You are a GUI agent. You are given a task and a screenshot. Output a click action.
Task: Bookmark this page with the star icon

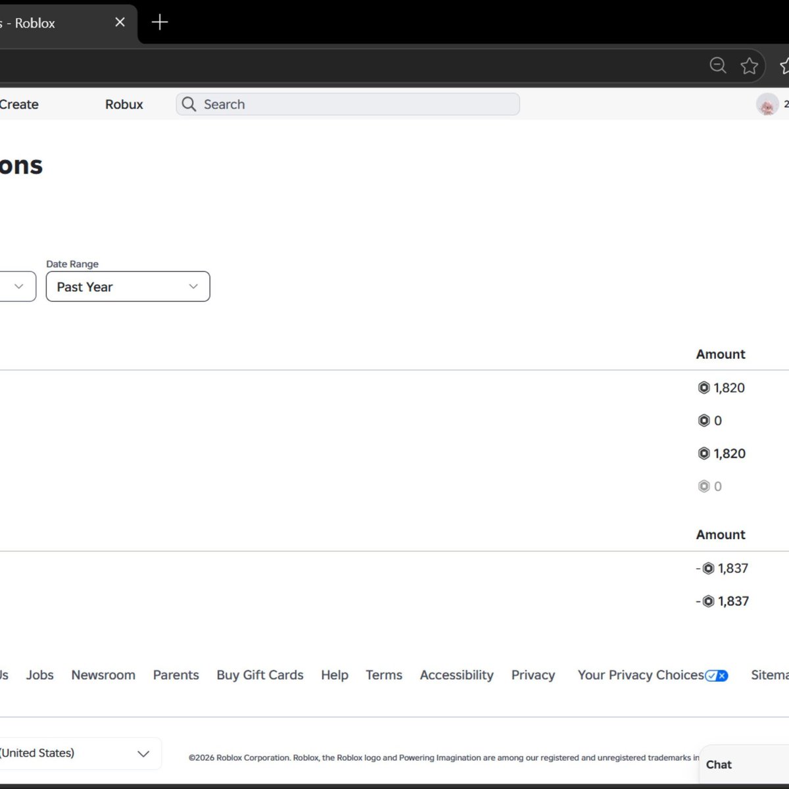pyautogui.click(x=749, y=65)
